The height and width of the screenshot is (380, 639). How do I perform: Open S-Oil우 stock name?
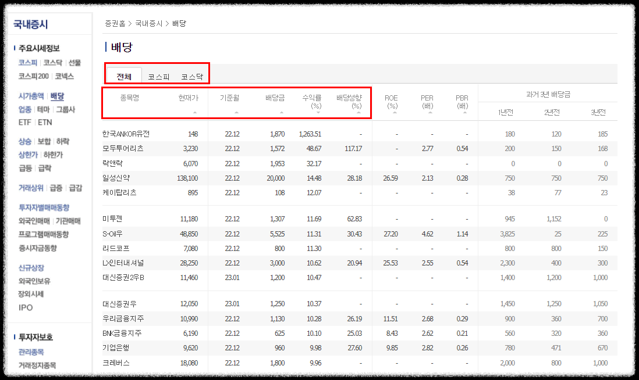112,234
